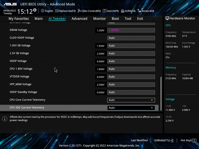Screen dimensions: 199x149
Task: Select the CPU Core Current Telemetry label
Action: click(28, 100)
